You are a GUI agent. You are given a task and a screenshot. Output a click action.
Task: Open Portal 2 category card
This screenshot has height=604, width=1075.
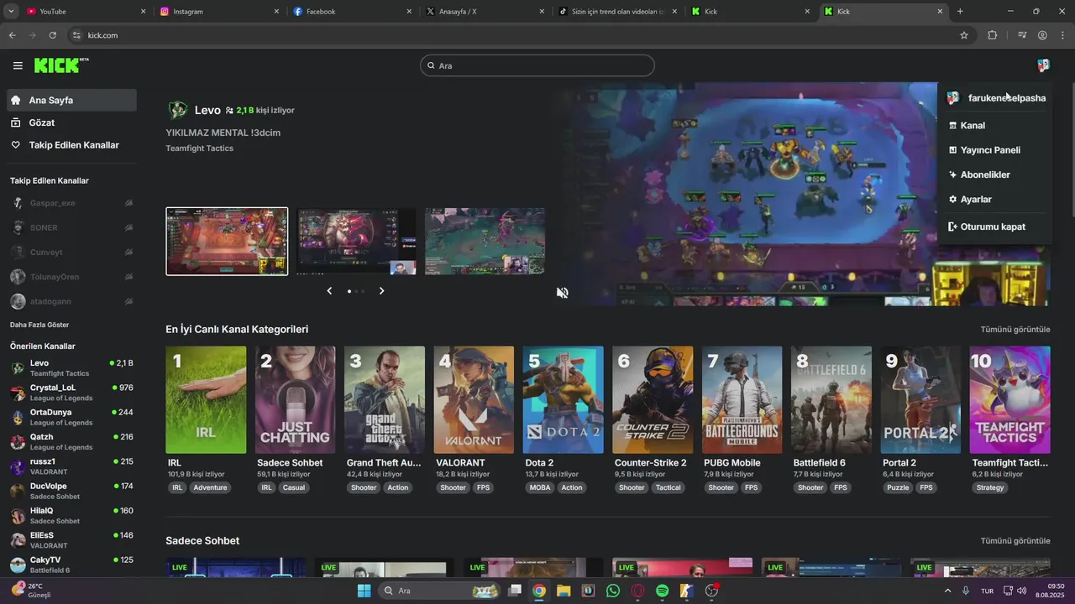[920, 400]
